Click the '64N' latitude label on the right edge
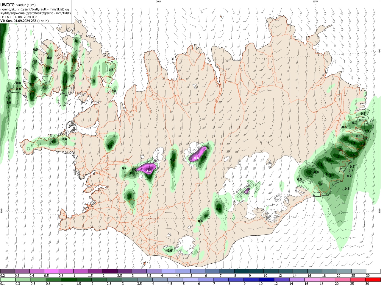Viewport: 381px width, 286px height. (x=380, y=210)
